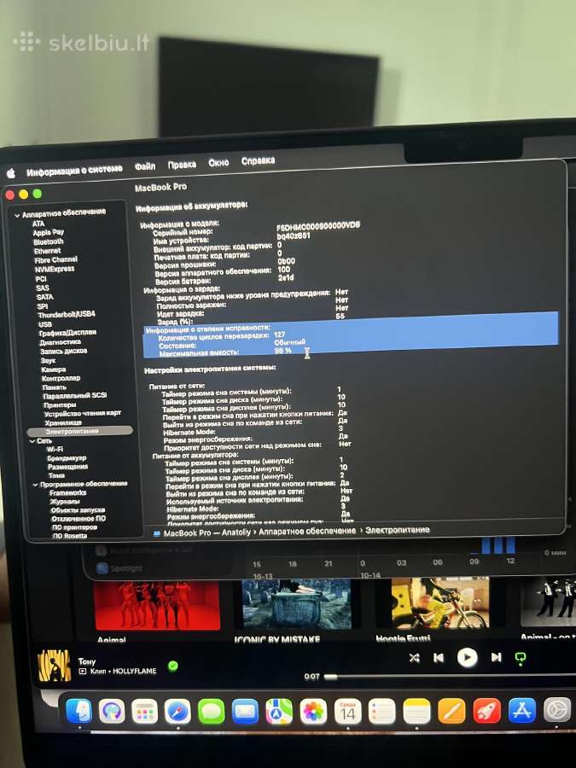This screenshot has height=768, width=576.
Task: Open the orange Pages icon in Dock
Action: (x=451, y=711)
